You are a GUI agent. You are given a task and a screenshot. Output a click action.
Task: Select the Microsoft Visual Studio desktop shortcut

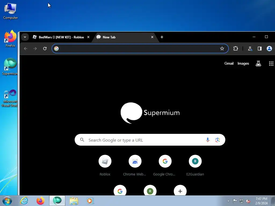10,98
